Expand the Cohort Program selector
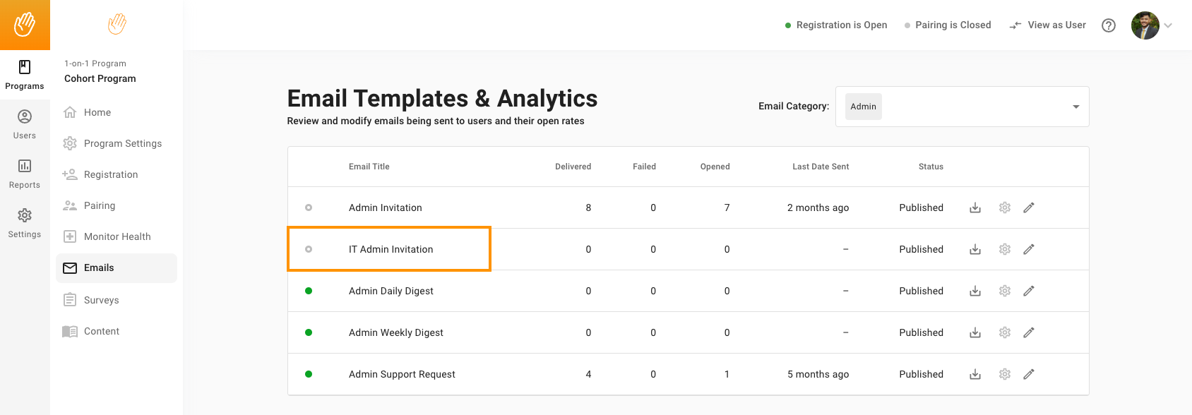The width and height of the screenshot is (1192, 415). (100, 78)
